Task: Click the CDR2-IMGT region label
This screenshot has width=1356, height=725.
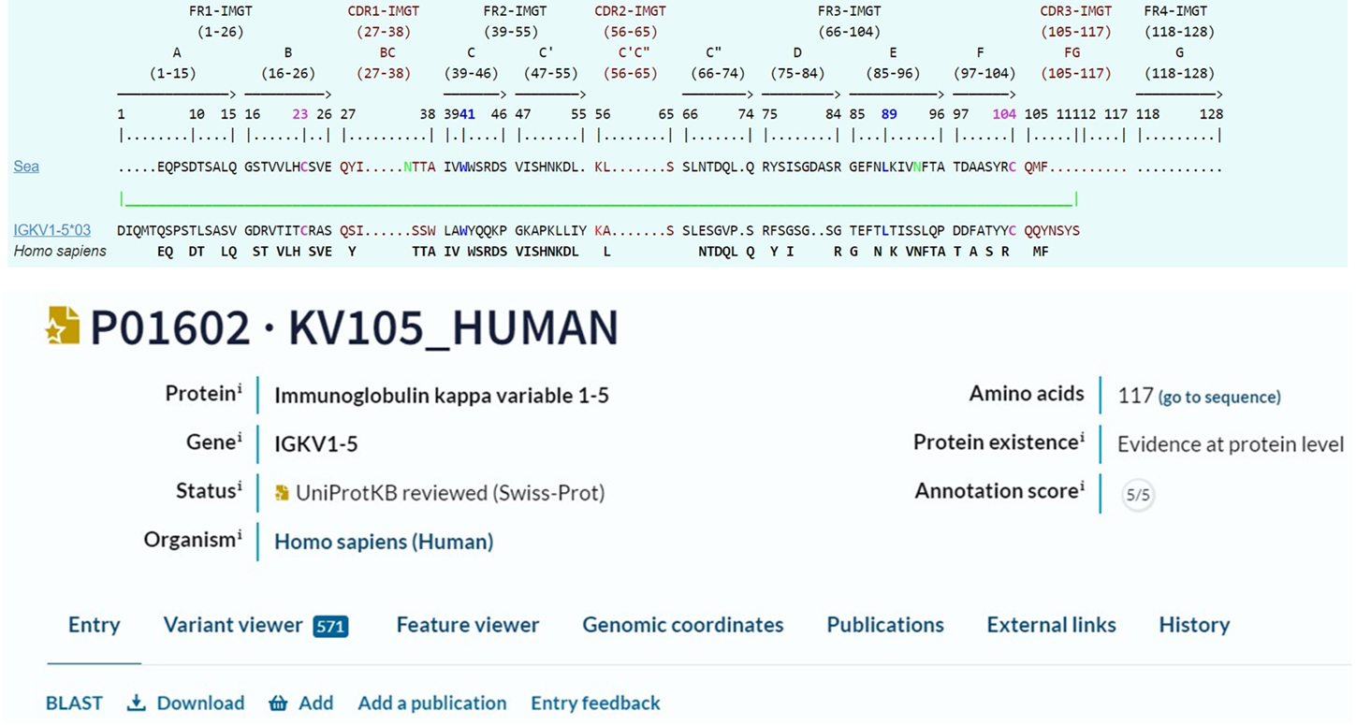Action: (x=631, y=11)
